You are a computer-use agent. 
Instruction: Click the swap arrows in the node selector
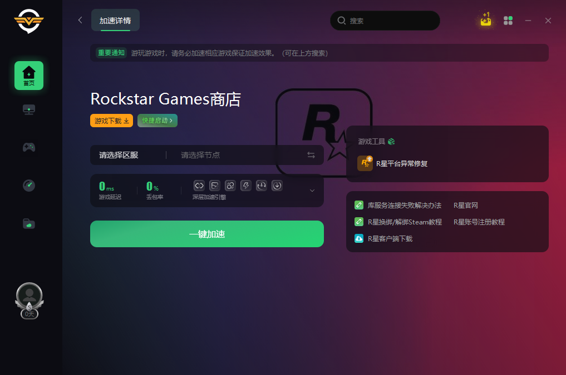click(x=311, y=155)
